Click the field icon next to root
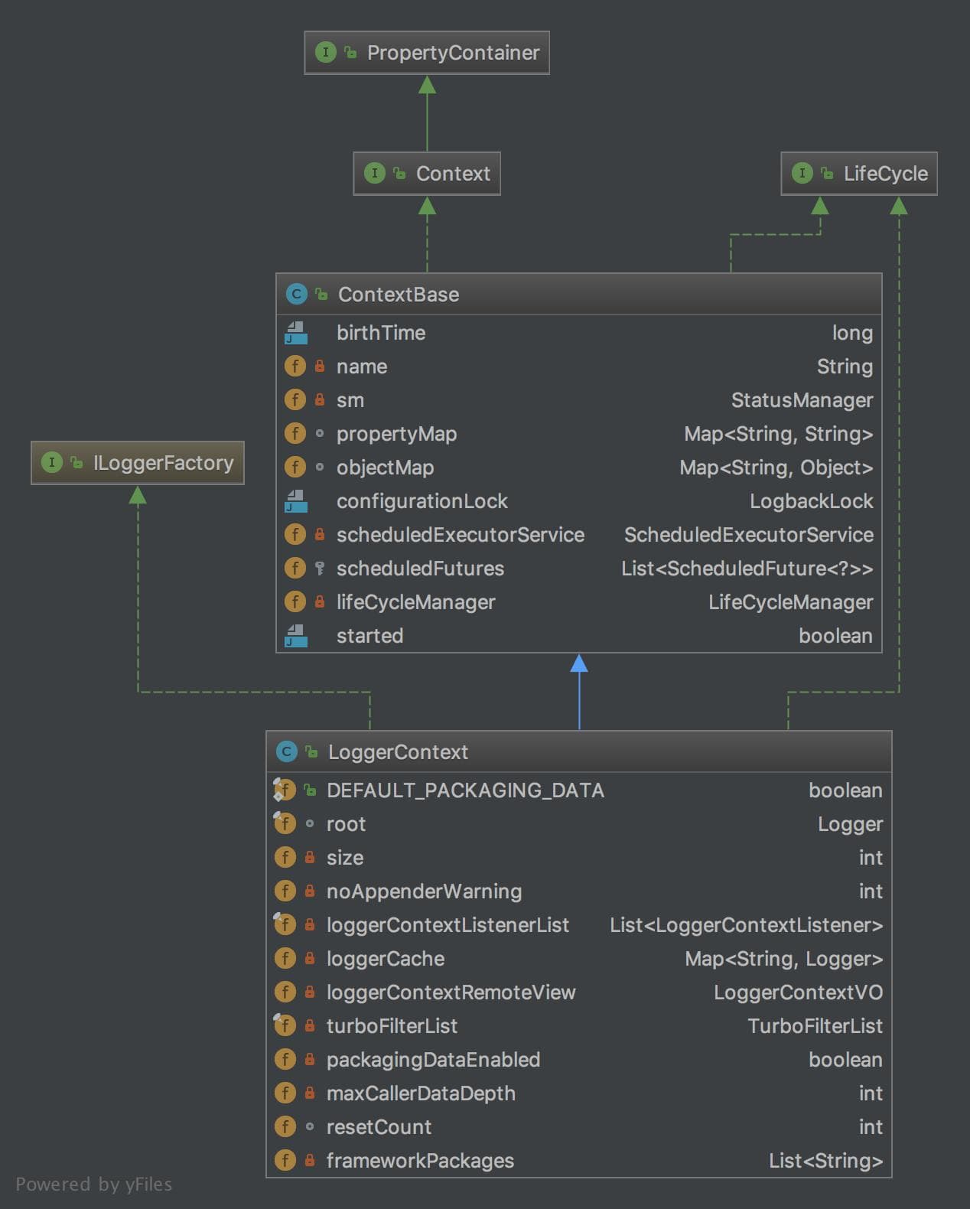Screen dimensions: 970x1209 (285, 824)
